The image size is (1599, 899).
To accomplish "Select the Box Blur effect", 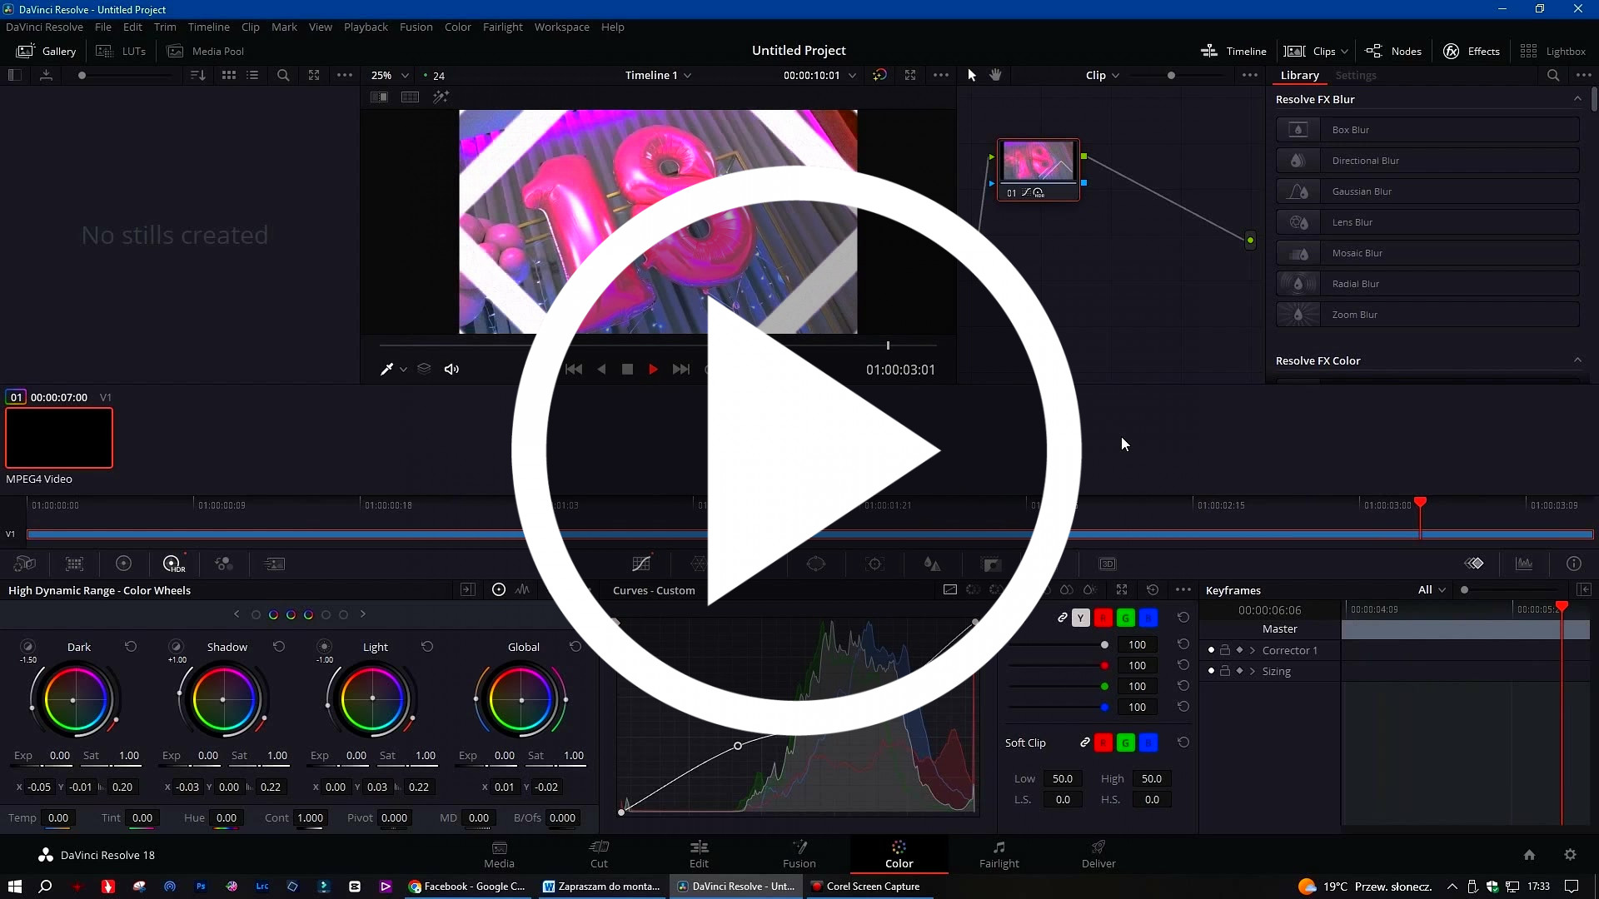I will point(1427,130).
